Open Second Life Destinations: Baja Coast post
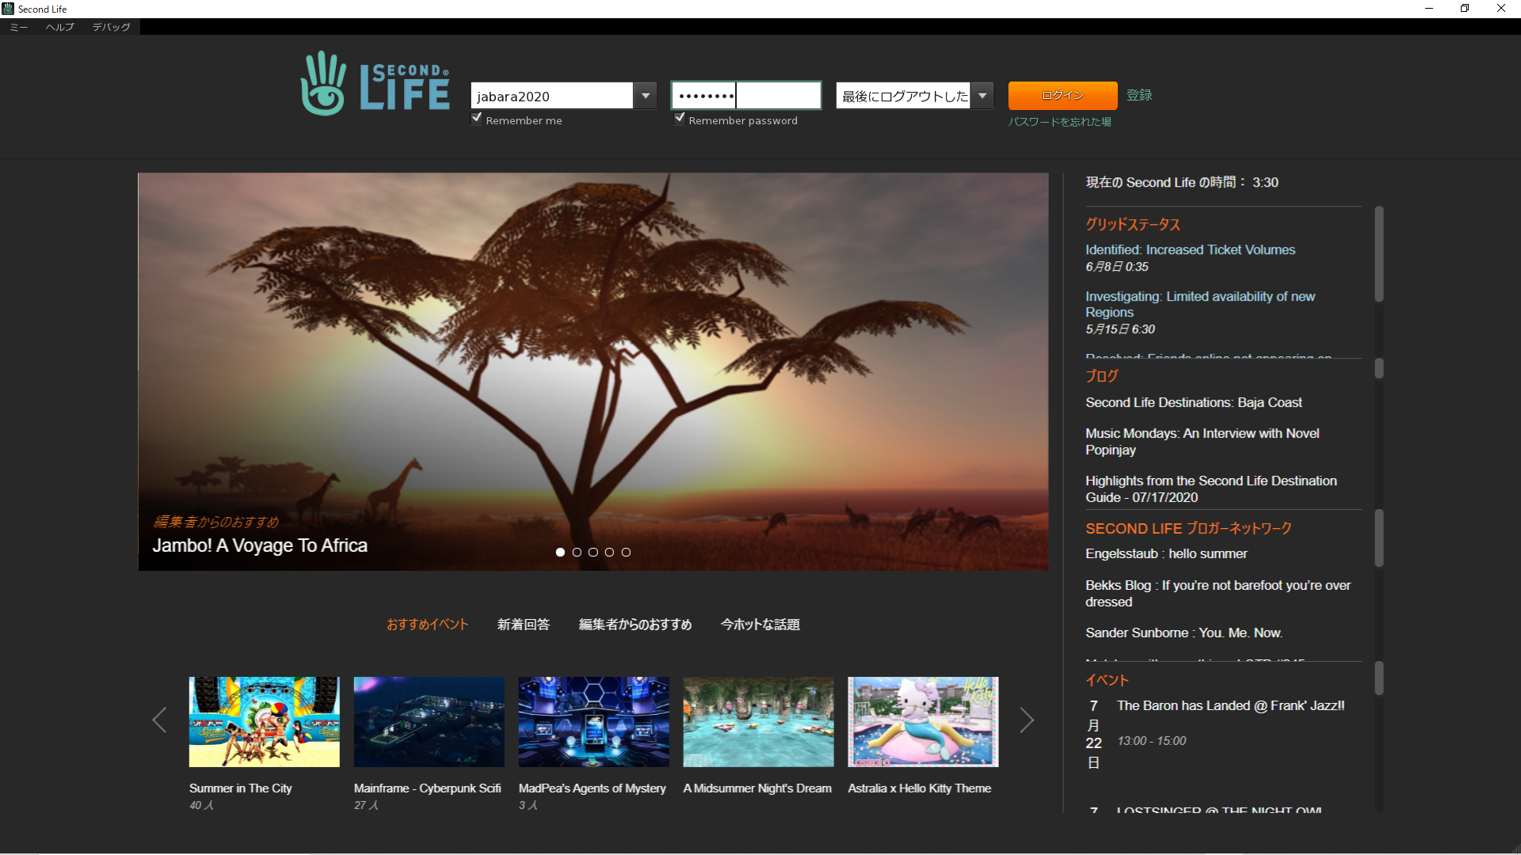The height and width of the screenshot is (855, 1521). coord(1194,403)
